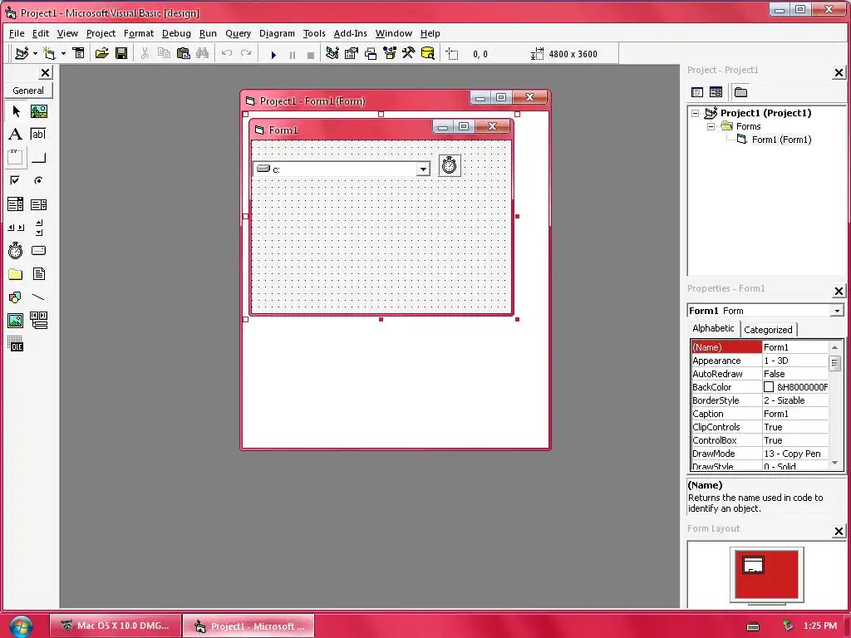Select the OptionButton tool in toolbox
Image resolution: width=851 pixels, height=638 pixels.
pos(38,180)
